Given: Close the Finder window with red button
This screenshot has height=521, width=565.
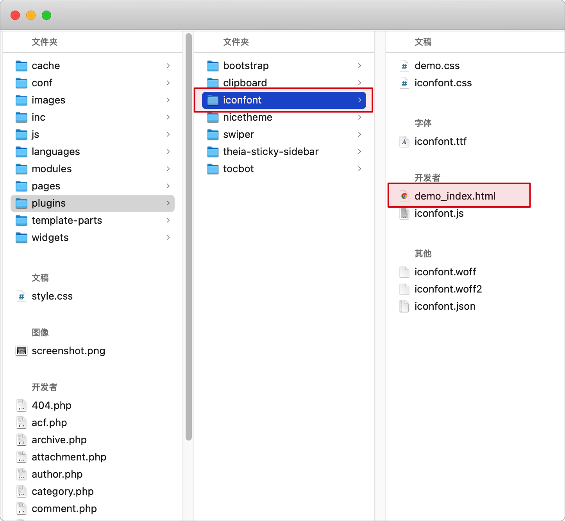Looking at the screenshot, I should 15,15.
